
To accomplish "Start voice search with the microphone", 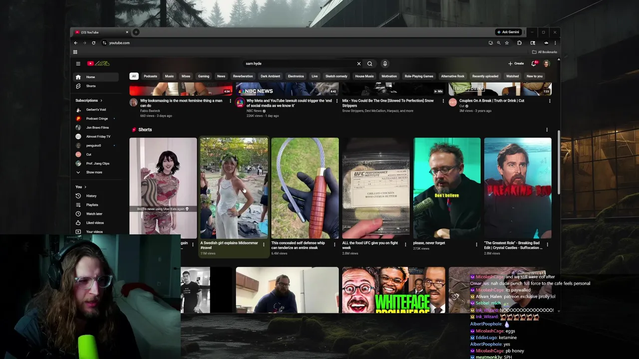I will click(385, 63).
